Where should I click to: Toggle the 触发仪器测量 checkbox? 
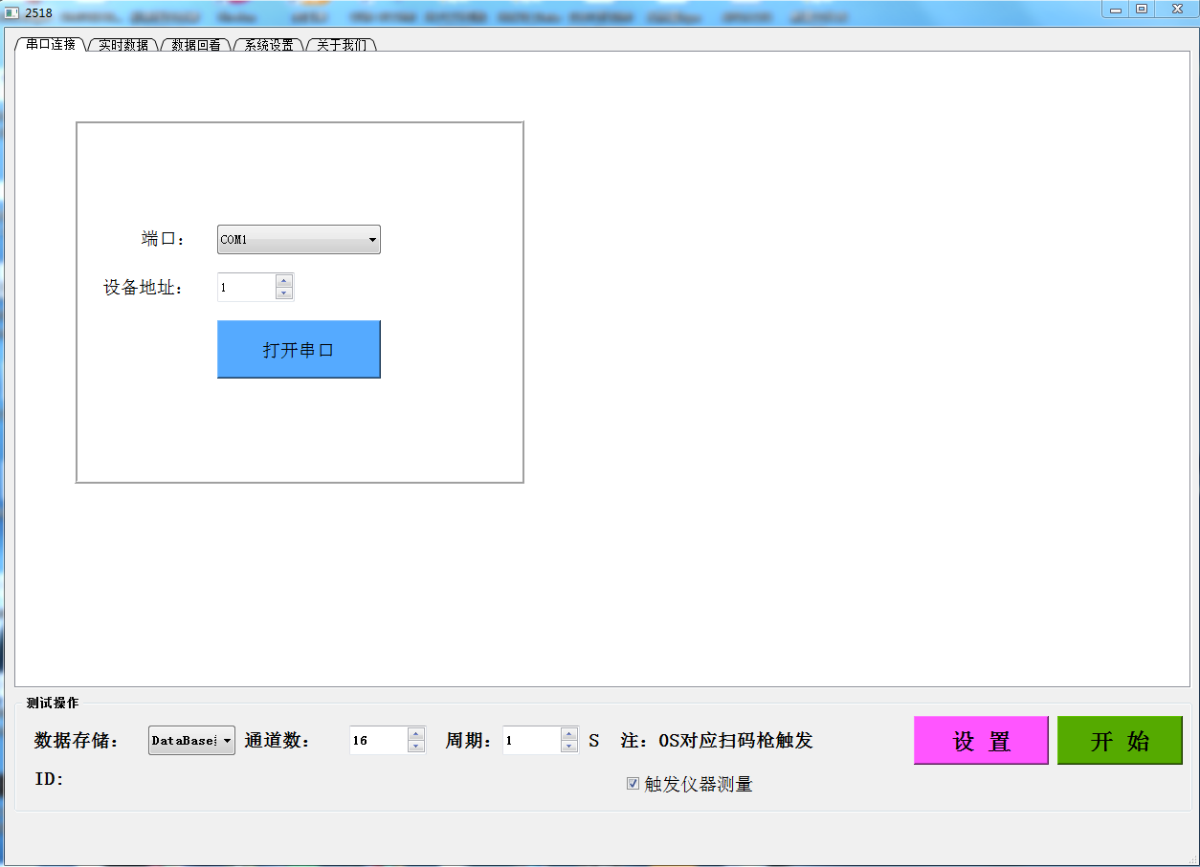(x=633, y=784)
